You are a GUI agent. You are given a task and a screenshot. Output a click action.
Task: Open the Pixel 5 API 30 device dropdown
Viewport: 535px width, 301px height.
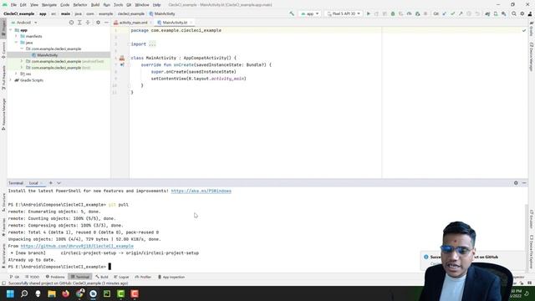click(344, 13)
